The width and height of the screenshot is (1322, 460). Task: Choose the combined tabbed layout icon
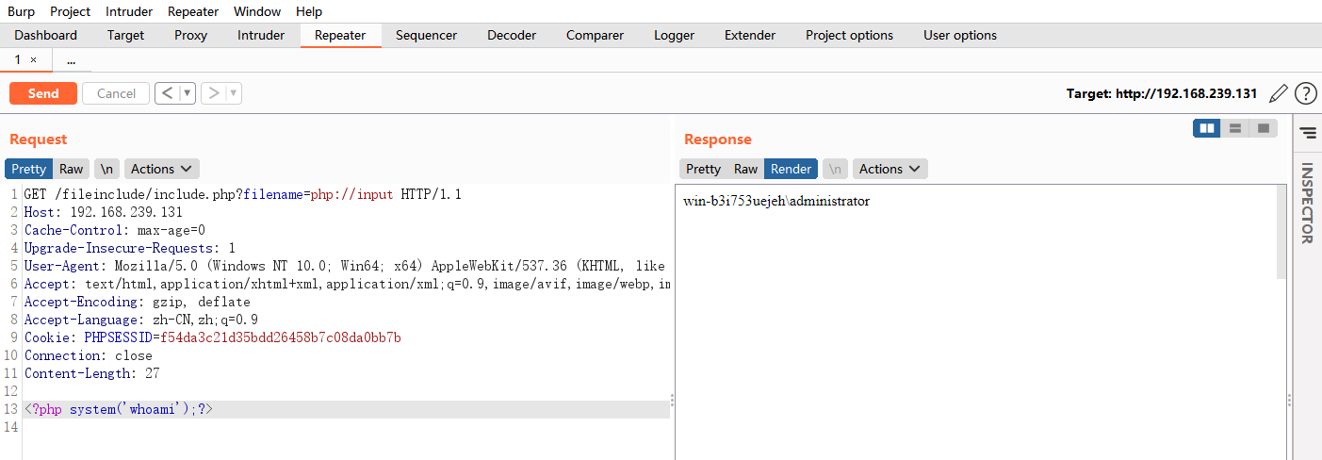(1264, 128)
